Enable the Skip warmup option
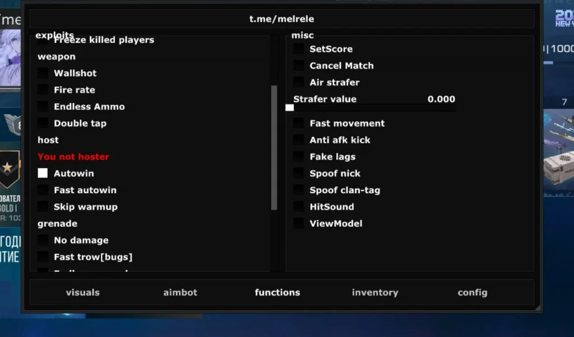574x337 pixels. [43, 207]
